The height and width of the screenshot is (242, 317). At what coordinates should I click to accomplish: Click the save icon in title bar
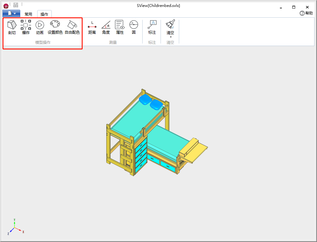(x=16, y=5)
